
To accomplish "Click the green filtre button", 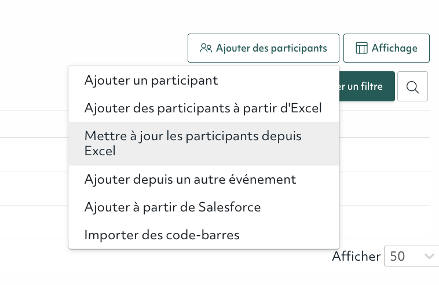I will (x=367, y=86).
